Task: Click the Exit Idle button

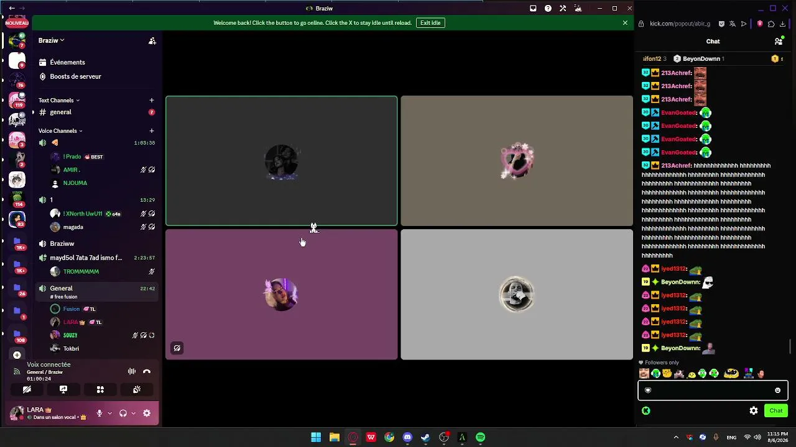Action: pyautogui.click(x=430, y=23)
